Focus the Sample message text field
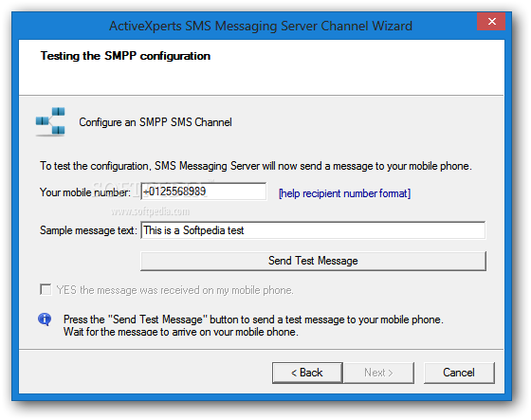This screenshot has height=420, width=531. 313,230
